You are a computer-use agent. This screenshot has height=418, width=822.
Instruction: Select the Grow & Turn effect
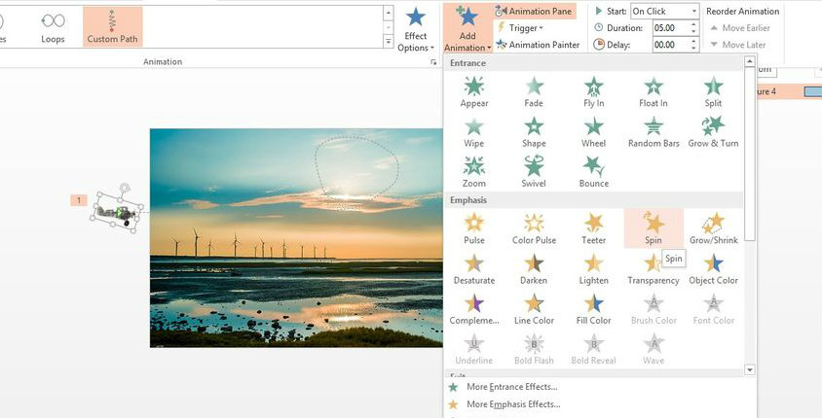click(713, 132)
